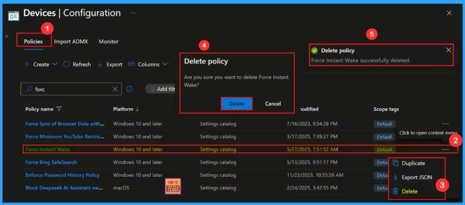Screen dimensions: 465x205
Task: Open Force Bing SafeSearch policy
Action: point(51,162)
